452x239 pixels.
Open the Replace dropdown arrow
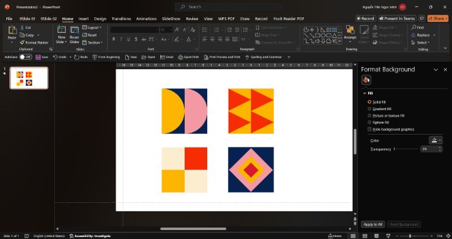(434, 35)
